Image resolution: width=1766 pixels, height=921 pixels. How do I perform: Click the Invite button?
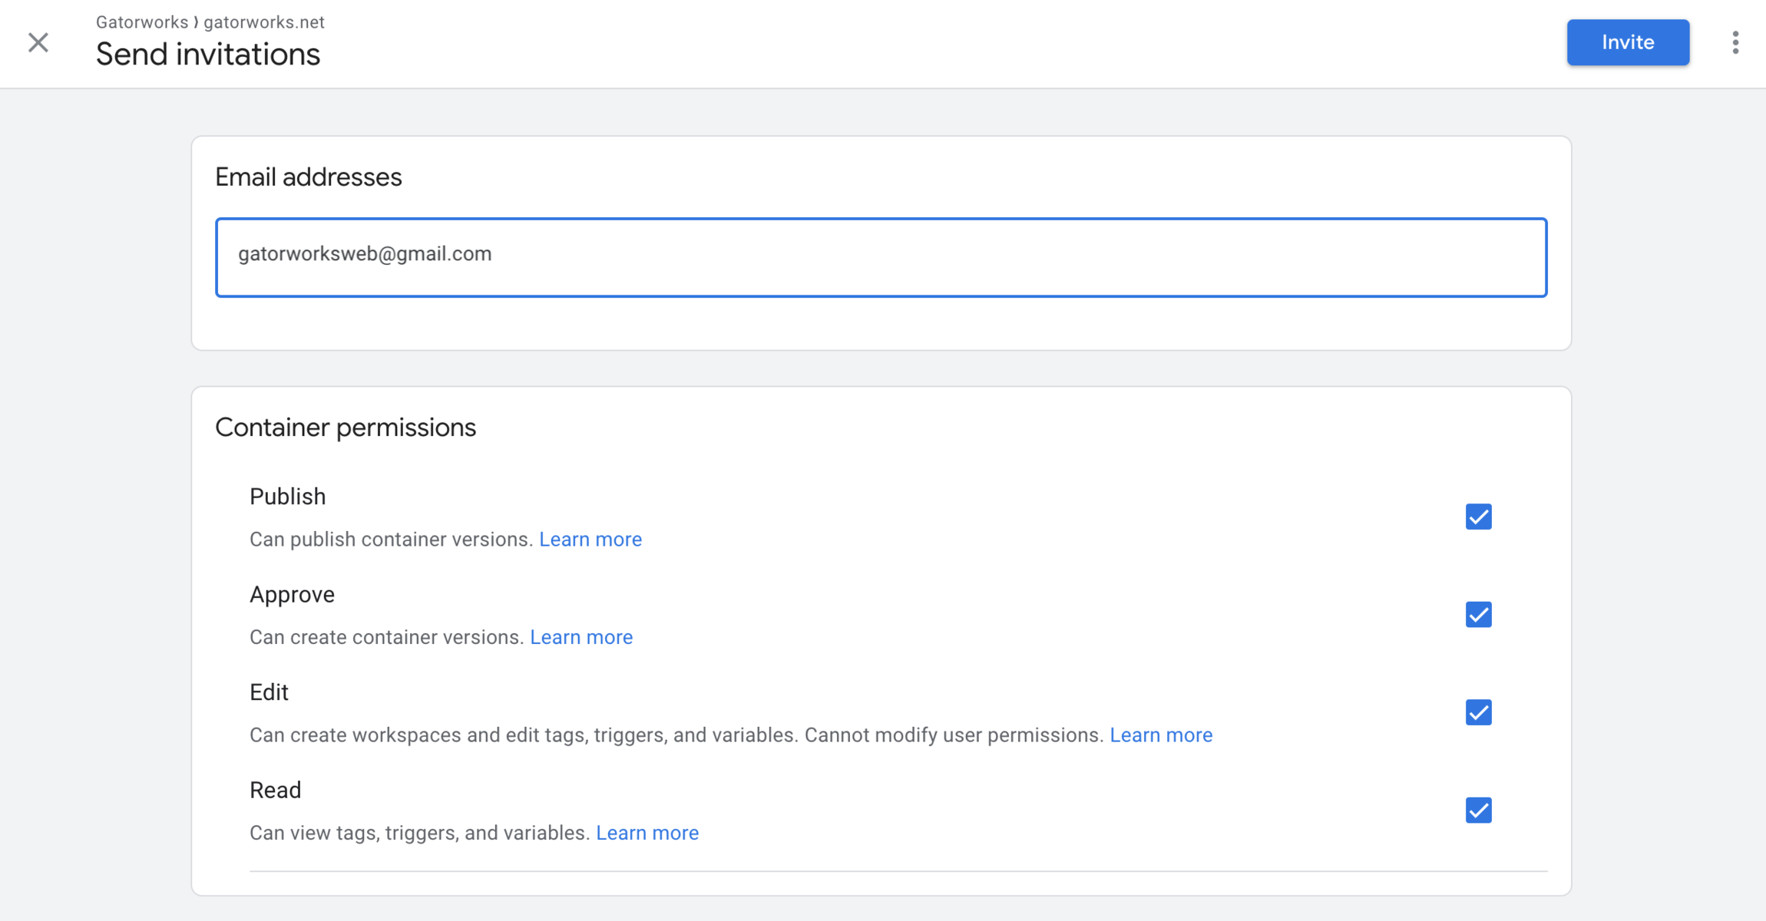1627,42
